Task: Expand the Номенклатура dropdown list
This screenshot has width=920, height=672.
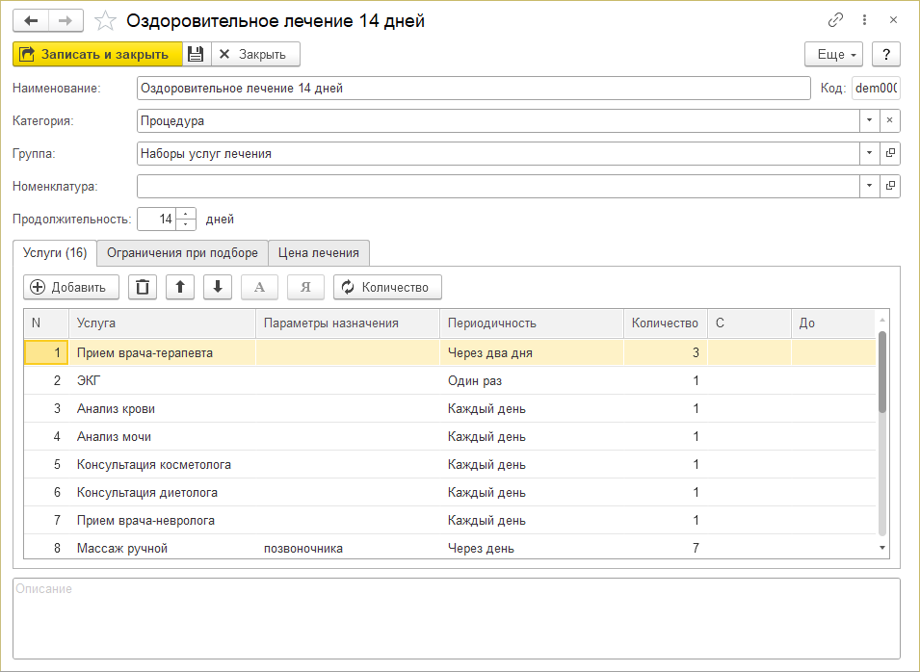Action: [x=869, y=186]
